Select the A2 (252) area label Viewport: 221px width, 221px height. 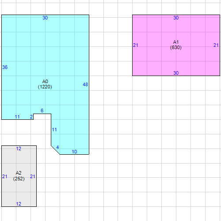click(x=19, y=176)
